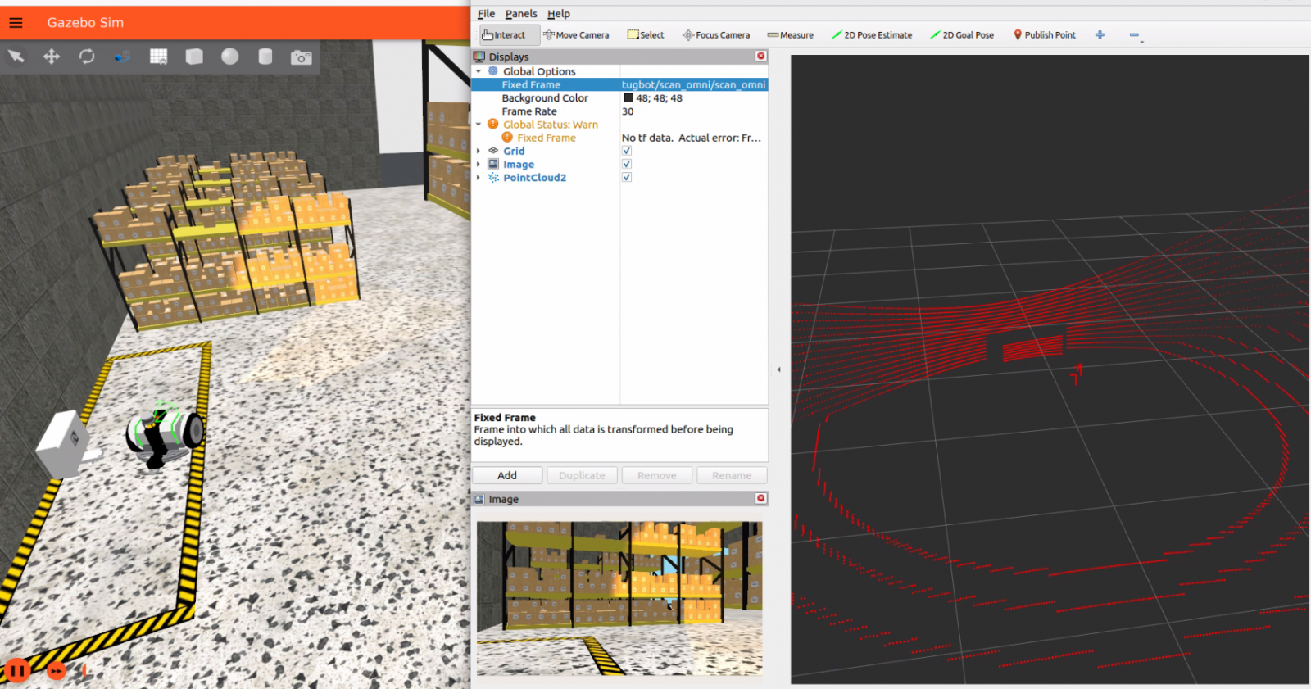Disable the Grid display checkbox

(627, 151)
